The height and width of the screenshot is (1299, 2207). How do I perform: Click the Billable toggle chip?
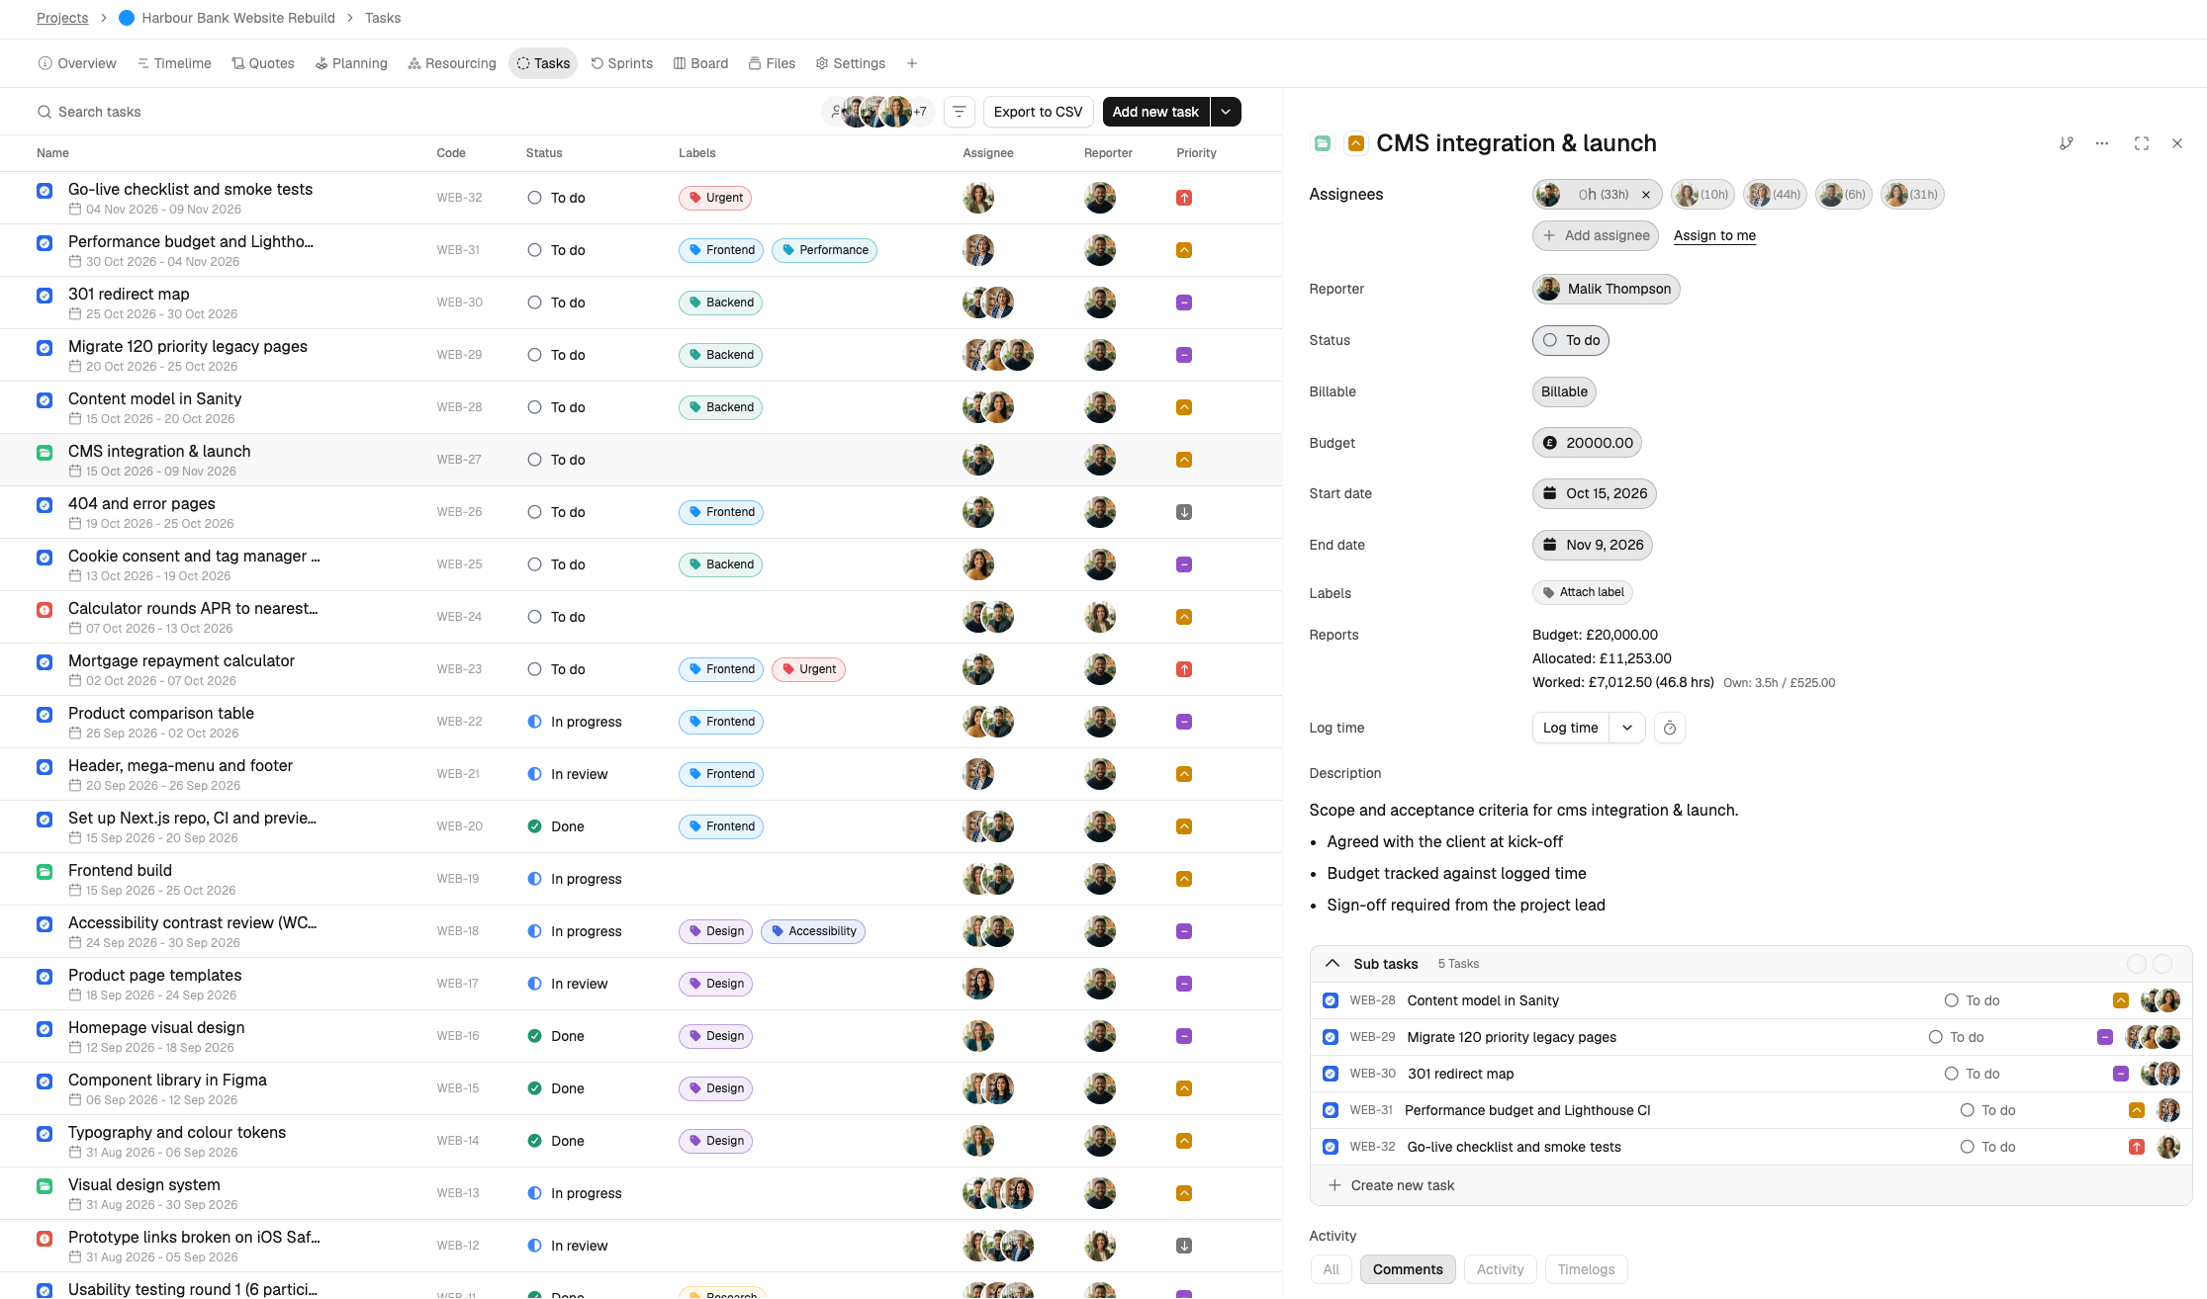point(1564,391)
